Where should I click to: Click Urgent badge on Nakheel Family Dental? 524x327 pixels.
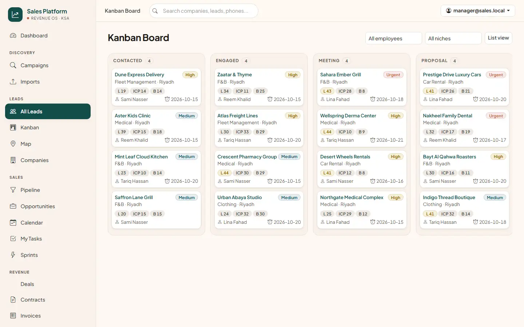click(496, 116)
